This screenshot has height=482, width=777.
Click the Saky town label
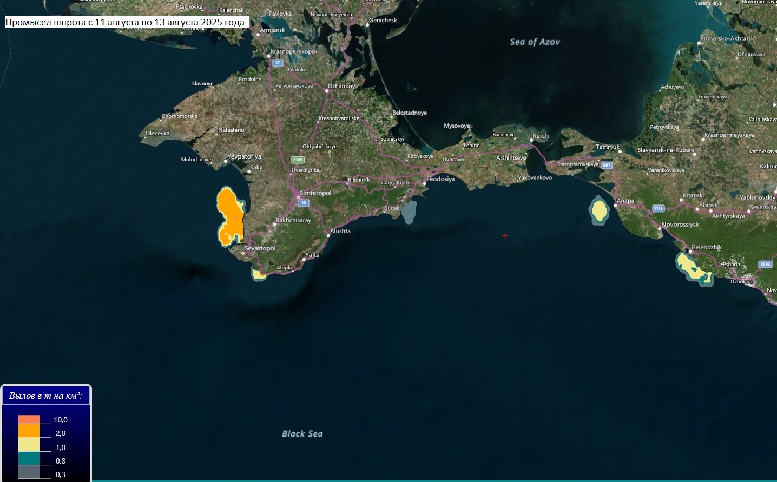click(x=256, y=167)
